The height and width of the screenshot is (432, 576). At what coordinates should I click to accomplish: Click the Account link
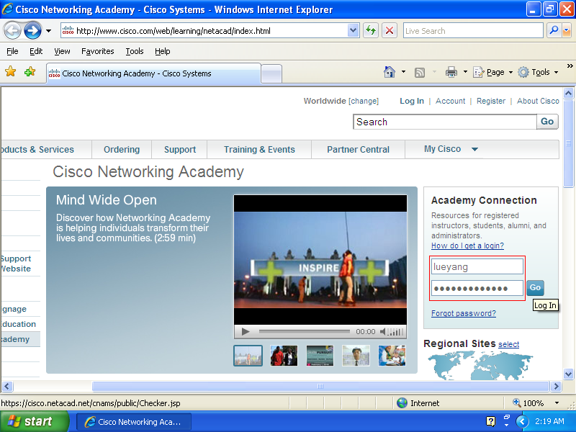click(451, 101)
